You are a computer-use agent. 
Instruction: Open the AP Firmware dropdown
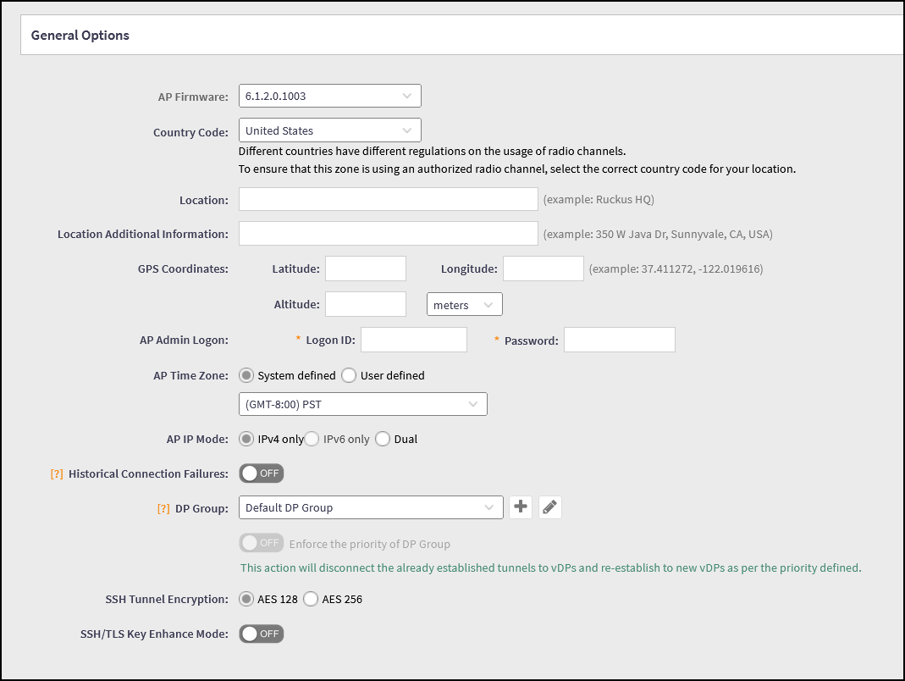coord(329,96)
